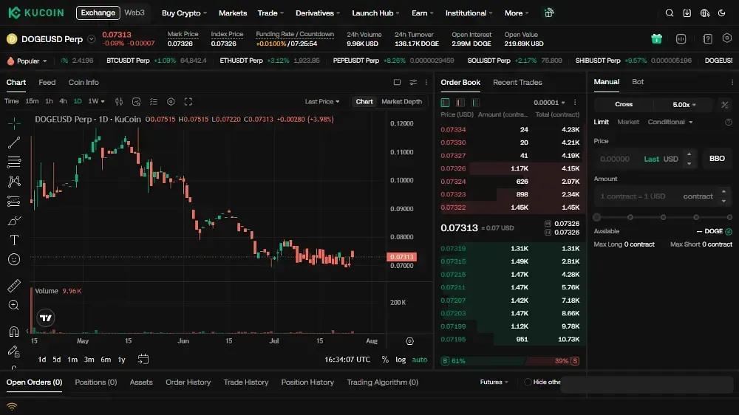This screenshot has height=415, width=739.
Task: Switch to Recent Trades tab
Action: [x=517, y=83]
